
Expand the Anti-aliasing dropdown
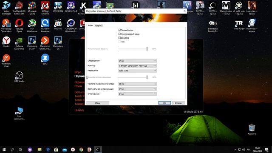137,94
